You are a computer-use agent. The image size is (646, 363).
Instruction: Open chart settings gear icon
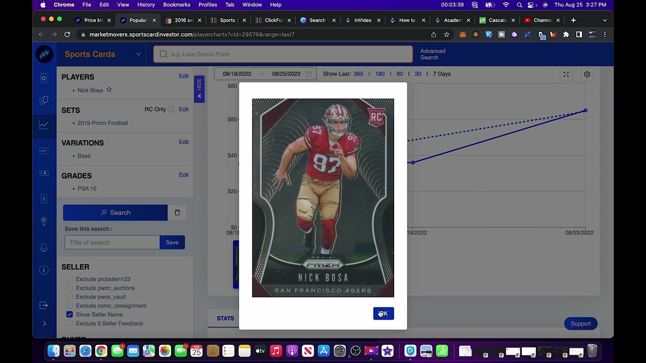587,74
